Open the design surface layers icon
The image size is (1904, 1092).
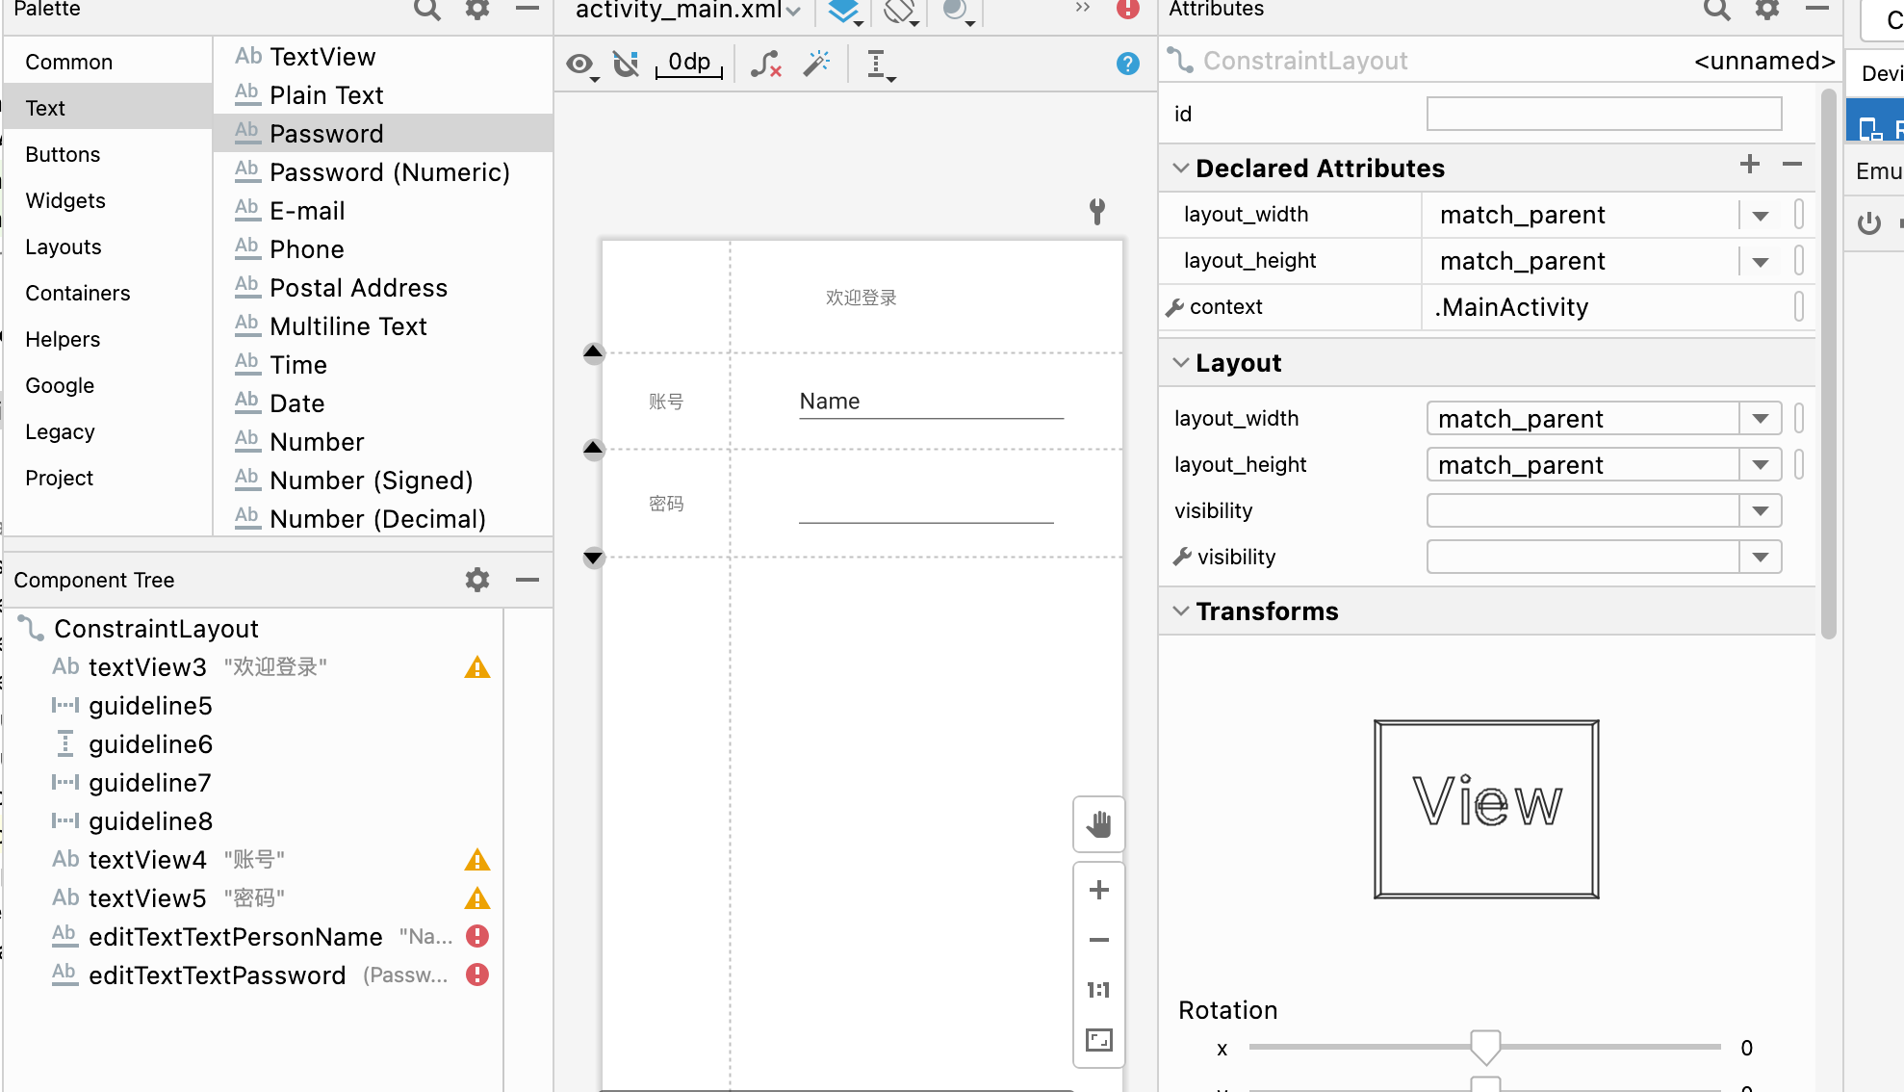pos(843,11)
